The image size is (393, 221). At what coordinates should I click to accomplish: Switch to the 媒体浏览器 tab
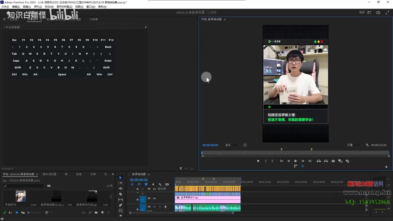point(49,174)
